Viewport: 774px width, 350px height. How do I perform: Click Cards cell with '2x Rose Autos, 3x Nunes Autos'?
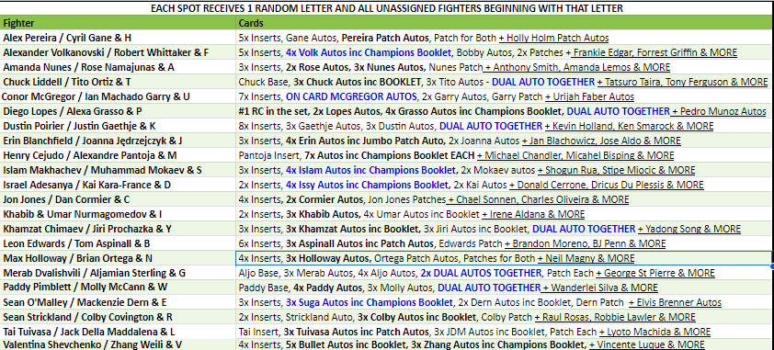click(505, 67)
